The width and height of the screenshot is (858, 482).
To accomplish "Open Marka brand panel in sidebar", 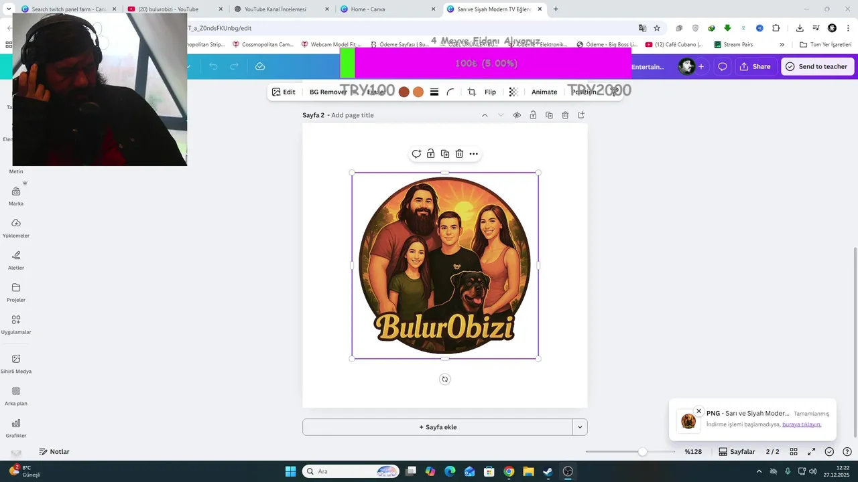I will [x=16, y=195].
